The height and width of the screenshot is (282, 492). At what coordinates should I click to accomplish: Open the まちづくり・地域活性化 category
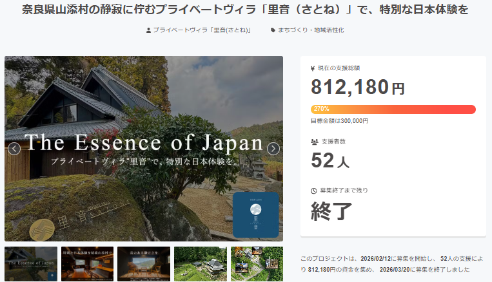pyautogui.click(x=311, y=30)
